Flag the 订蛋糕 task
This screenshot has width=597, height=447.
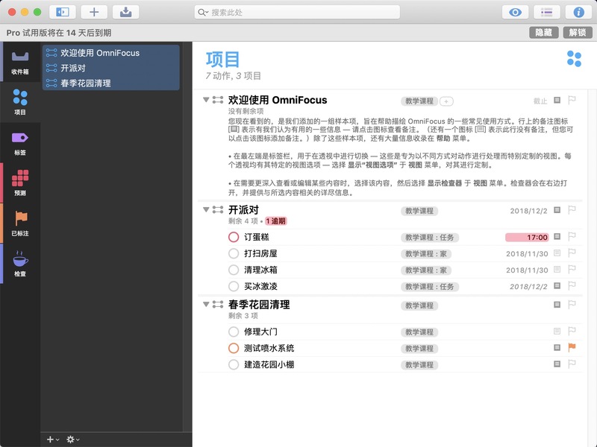click(x=572, y=236)
